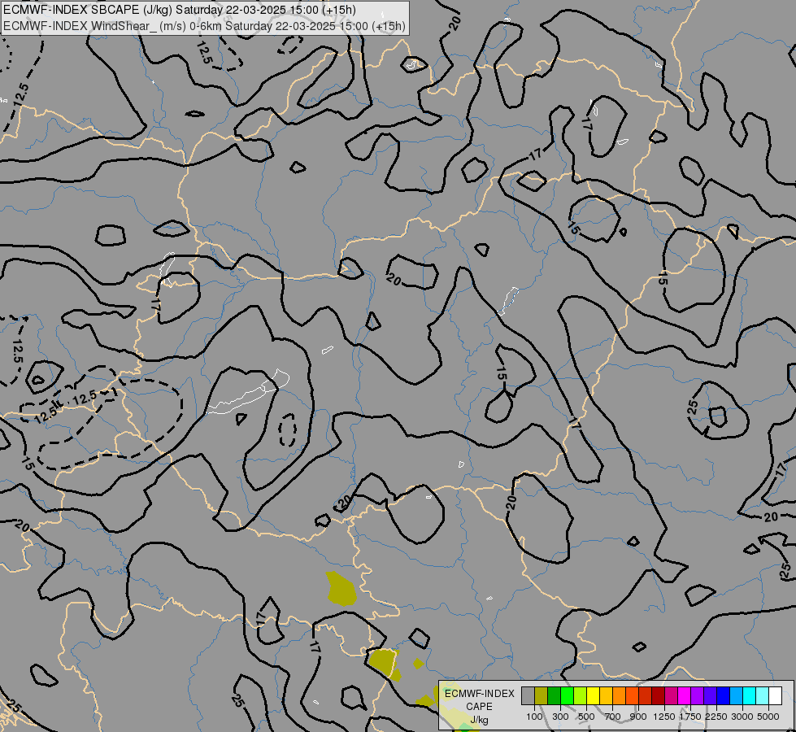Viewport: 796px width, 732px height.
Task: Click the yellow-green lime legend swatch
Action: (x=581, y=696)
